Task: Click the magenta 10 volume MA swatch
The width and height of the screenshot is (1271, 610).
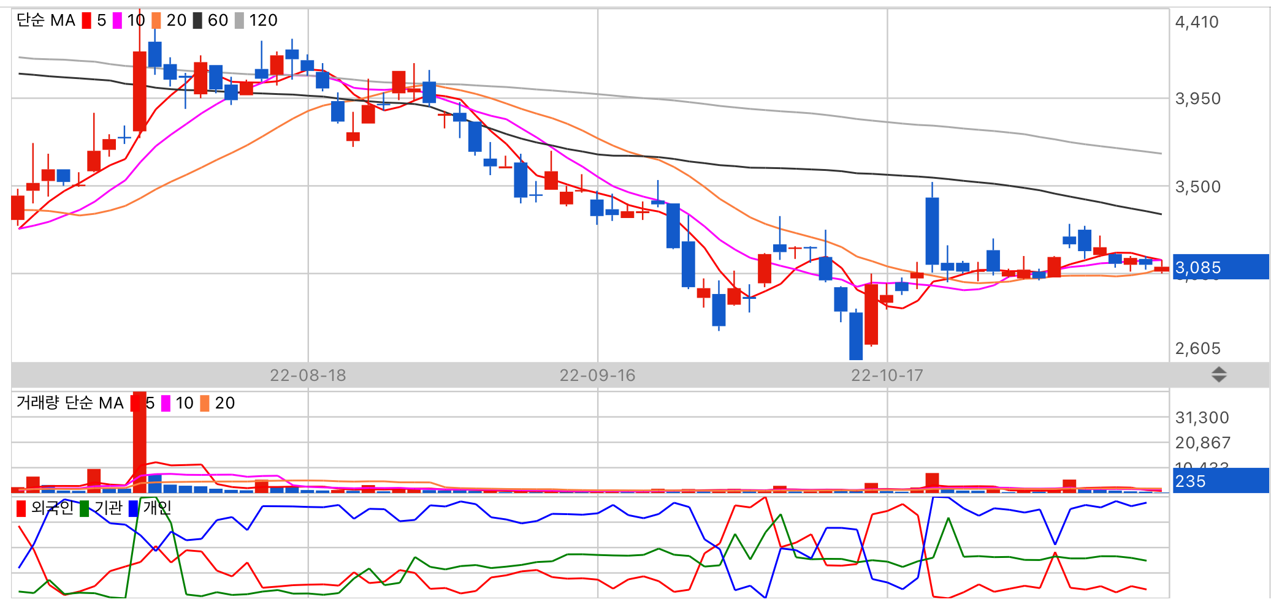Action: 166,403
